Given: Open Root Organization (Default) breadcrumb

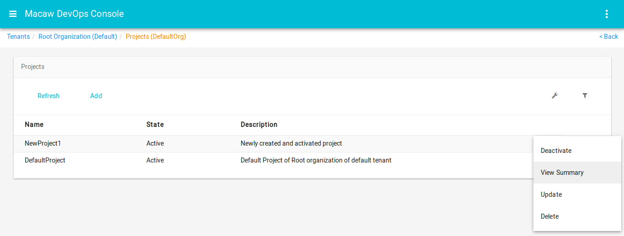Looking at the screenshot, I should click(78, 37).
